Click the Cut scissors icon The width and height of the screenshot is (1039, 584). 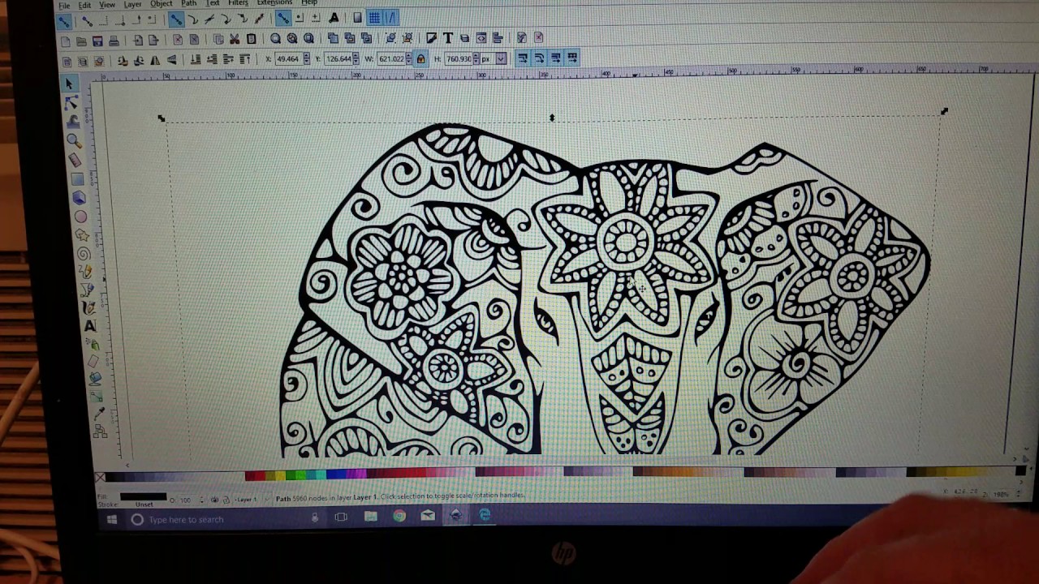(x=234, y=39)
